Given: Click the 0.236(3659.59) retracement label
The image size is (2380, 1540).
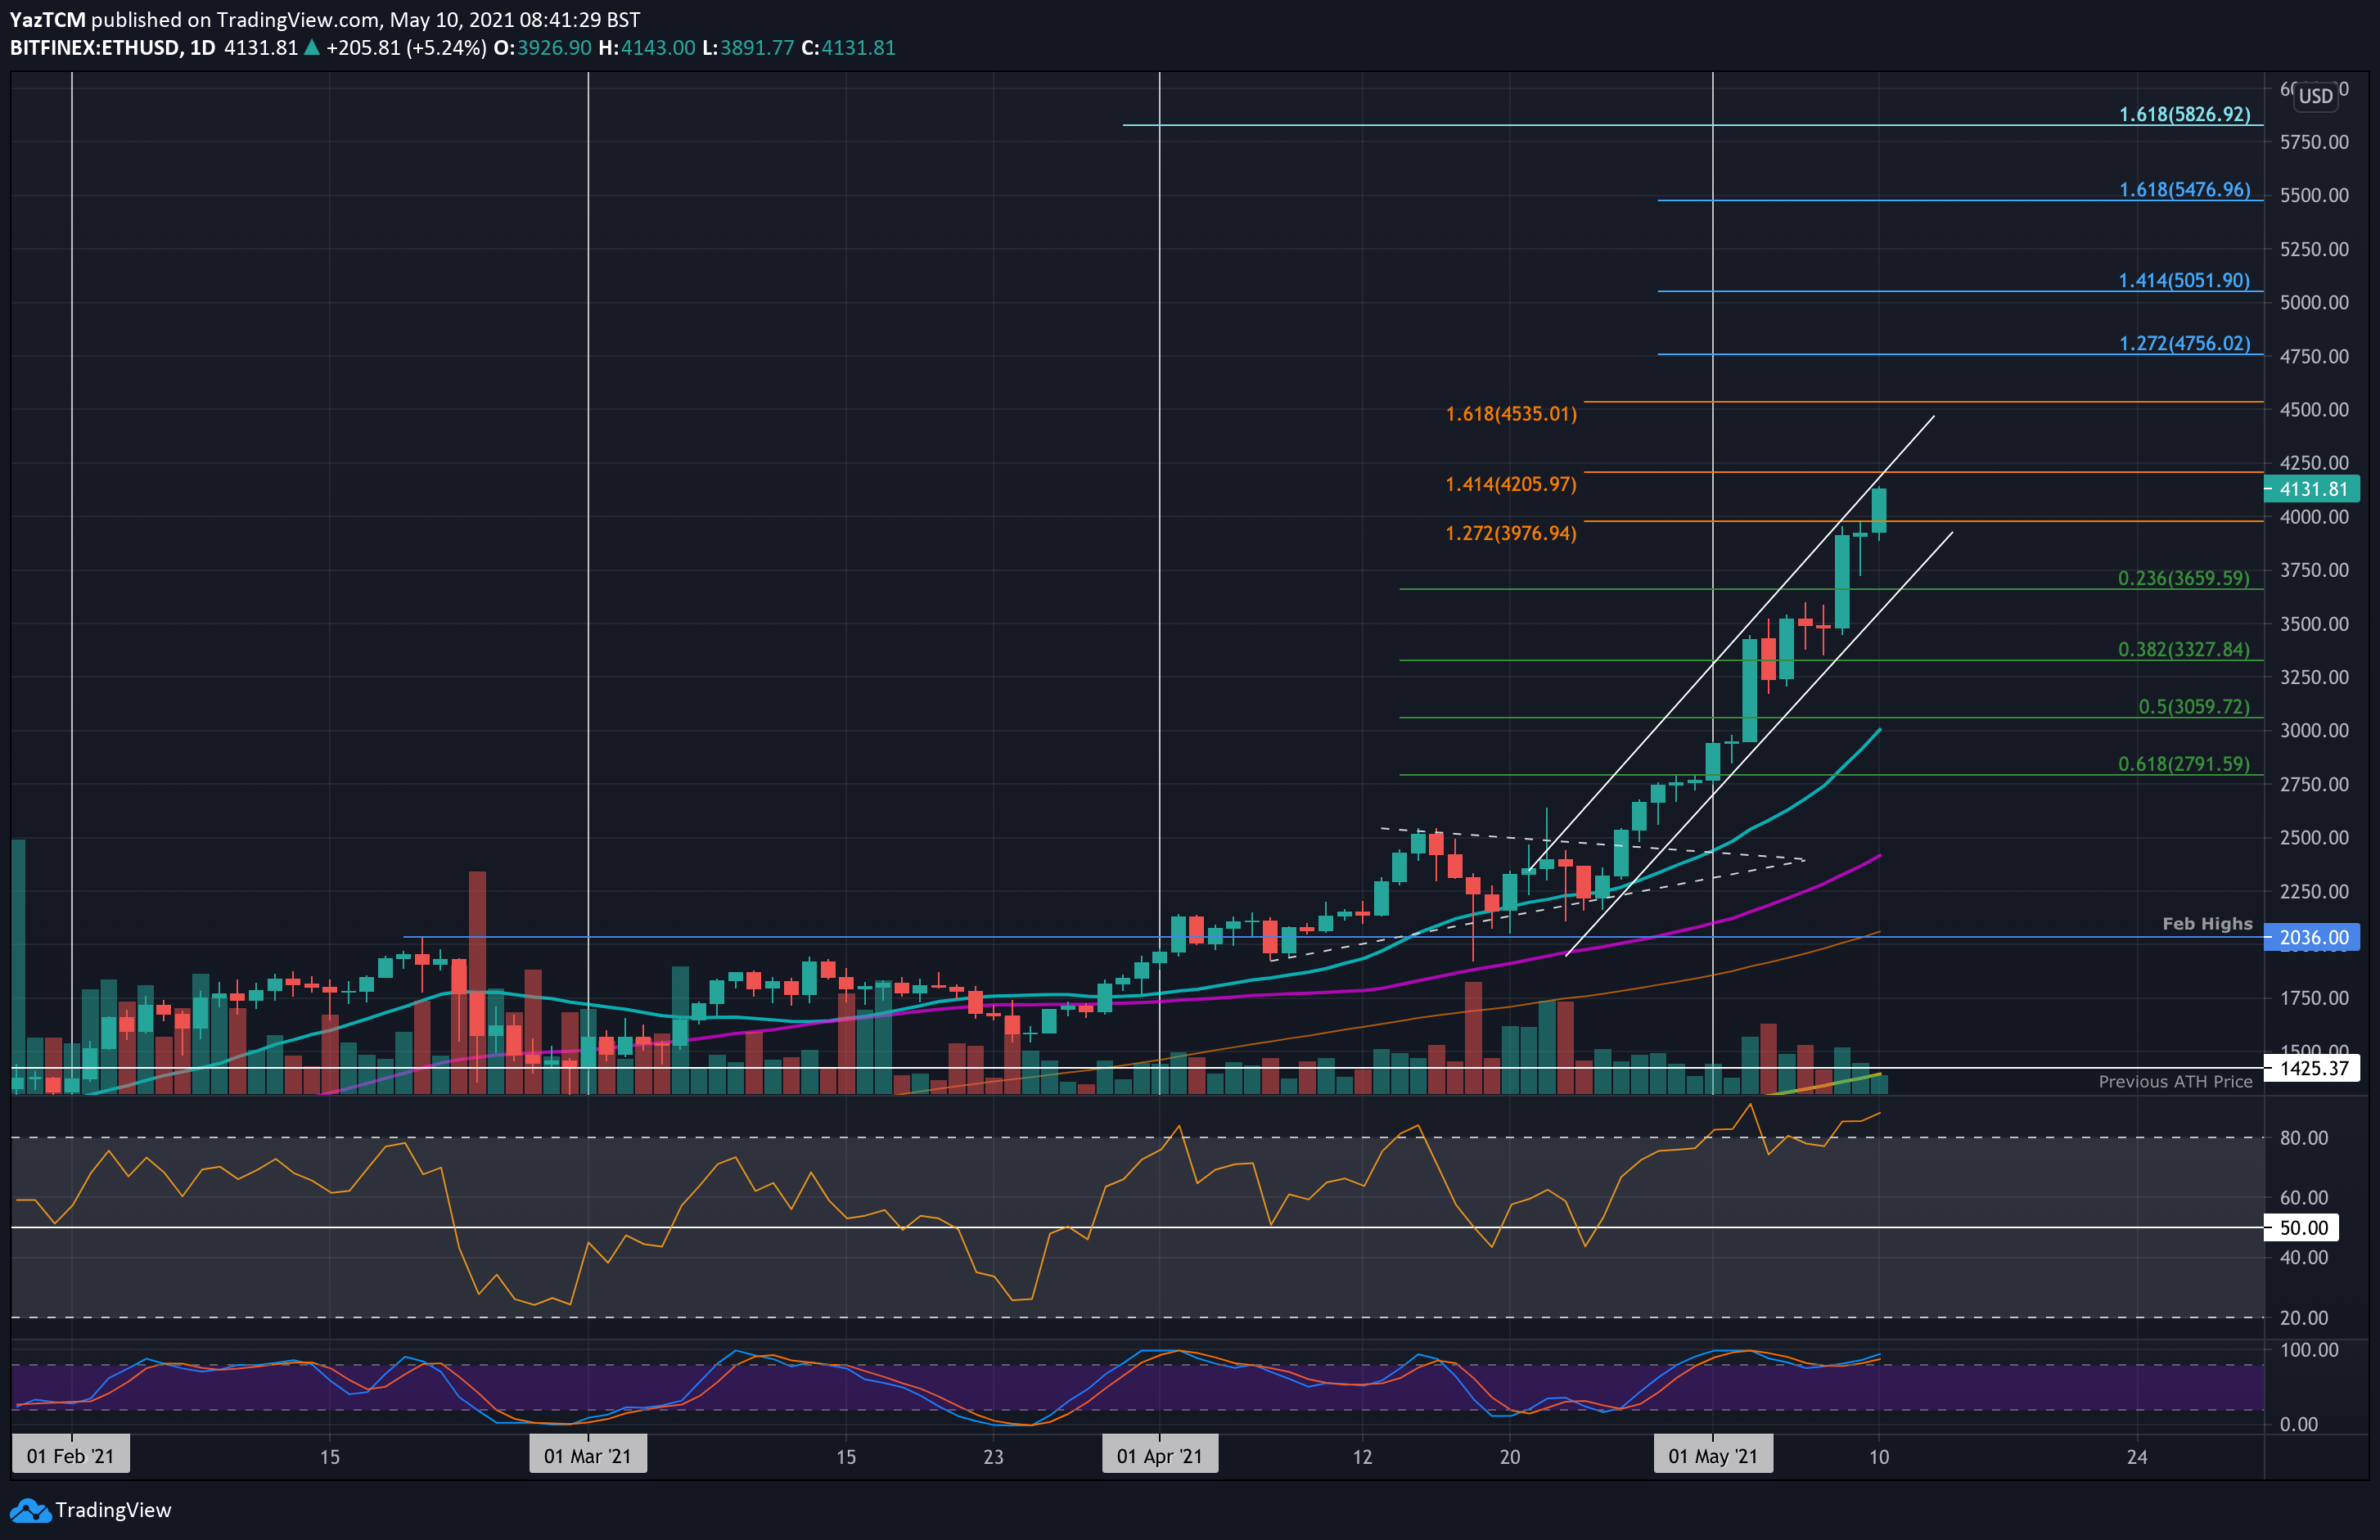Looking at the screenshot, I should (2184, 578).
